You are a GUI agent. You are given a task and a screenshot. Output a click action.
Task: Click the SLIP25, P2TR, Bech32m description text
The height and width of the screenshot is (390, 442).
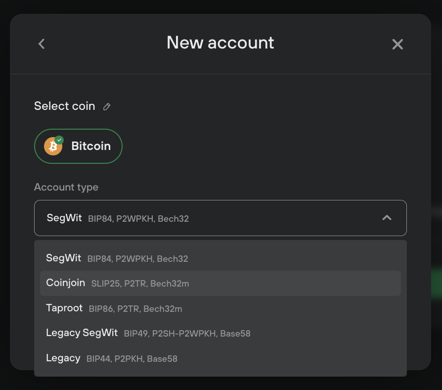click(140, 284)
